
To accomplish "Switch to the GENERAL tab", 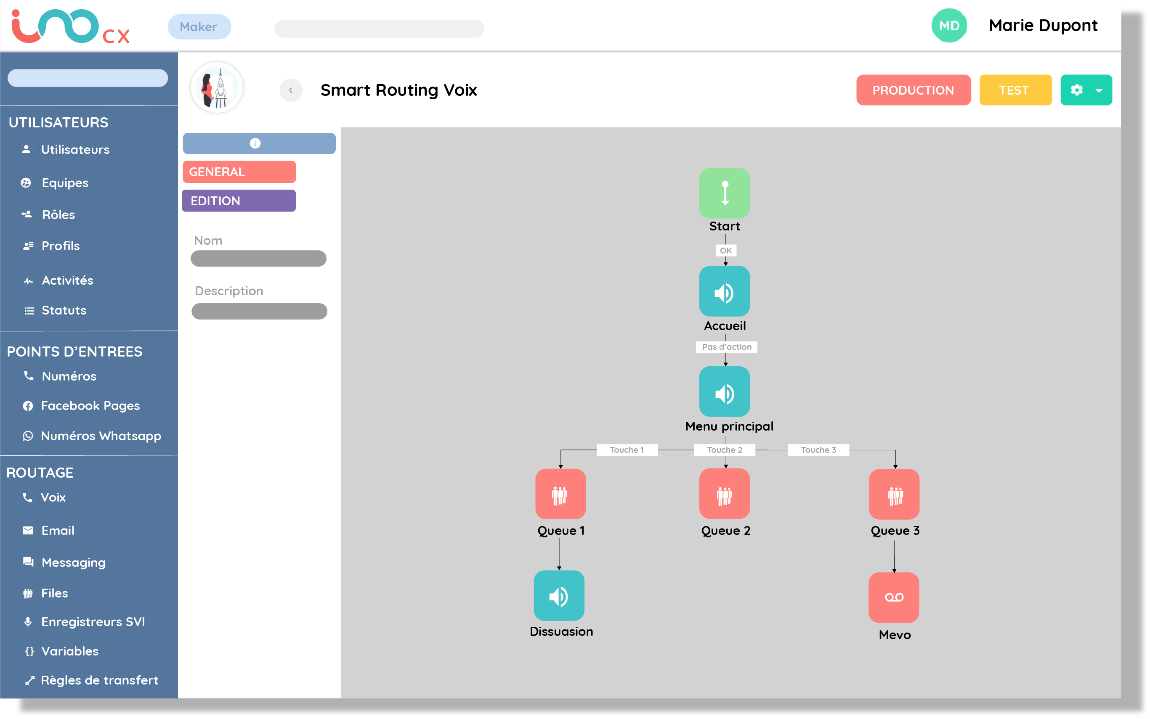I will coord(239,172).
